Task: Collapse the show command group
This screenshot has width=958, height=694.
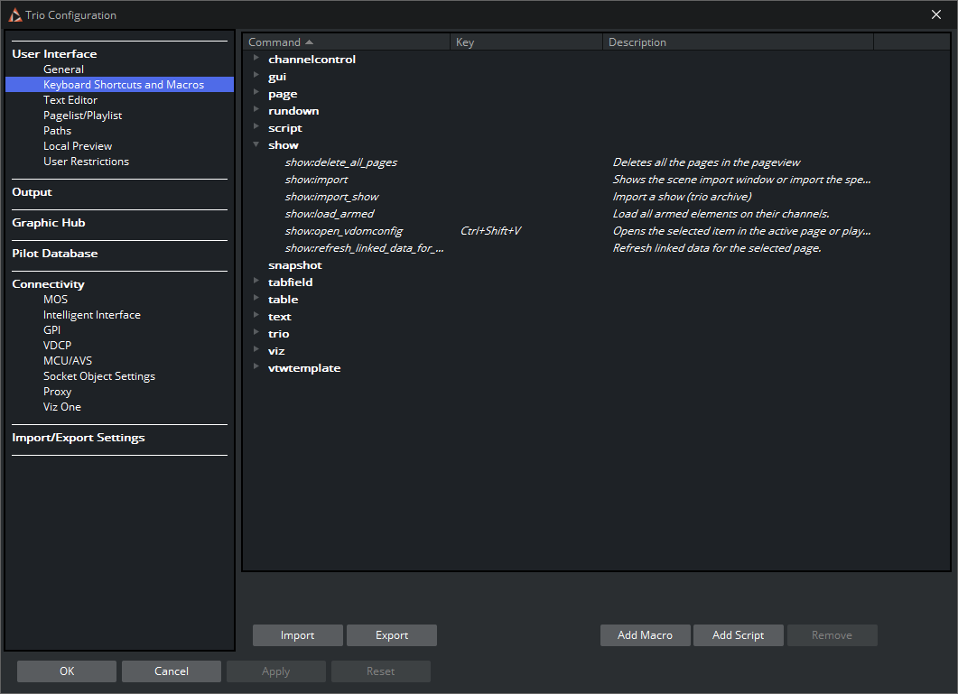Action: (x=256, y=144)
